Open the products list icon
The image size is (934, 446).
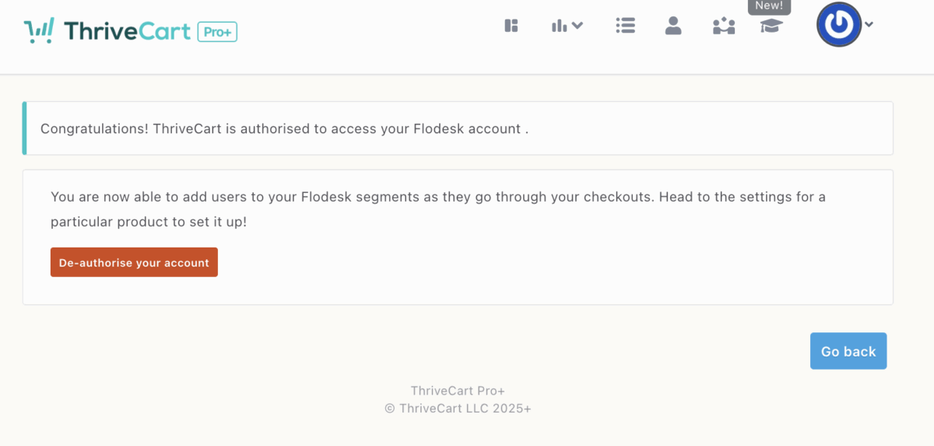625,26
